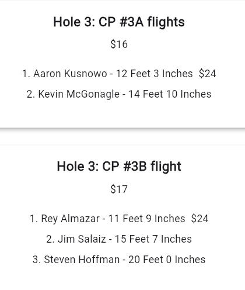The height and width of the screenshot is (290, 245).
Task: Select the "15 Feet 7 Inches" distance
Action: tap(153, 239)
